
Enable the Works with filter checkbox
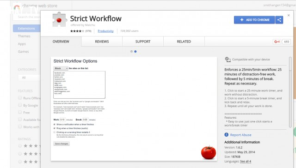click(x=20, y=126)
